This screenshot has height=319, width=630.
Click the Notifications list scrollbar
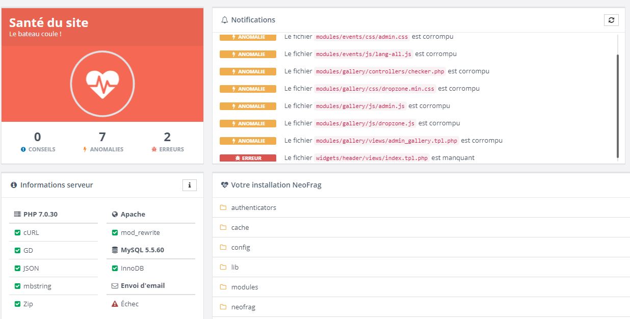(618, 106)
